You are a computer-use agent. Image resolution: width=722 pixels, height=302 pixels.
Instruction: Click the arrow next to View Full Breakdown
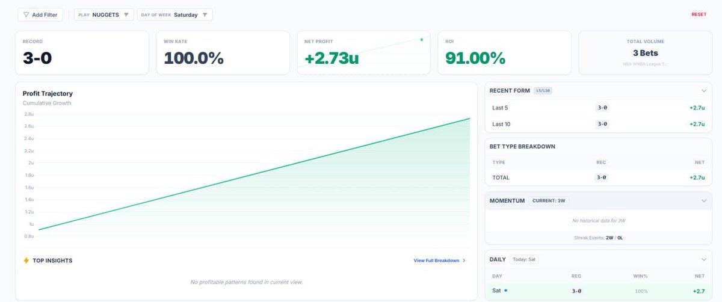[x=464, y=260]
